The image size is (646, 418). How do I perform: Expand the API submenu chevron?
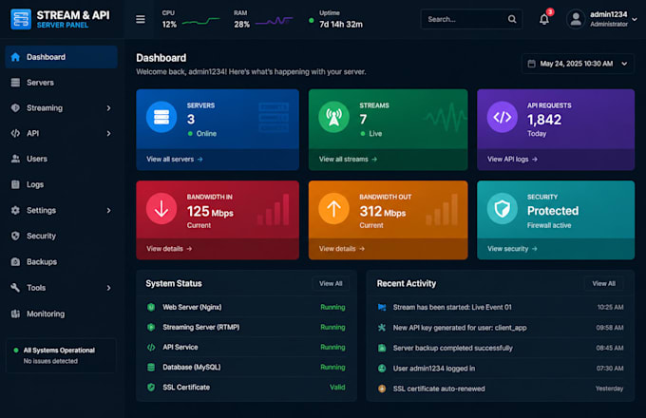(108, 133)
